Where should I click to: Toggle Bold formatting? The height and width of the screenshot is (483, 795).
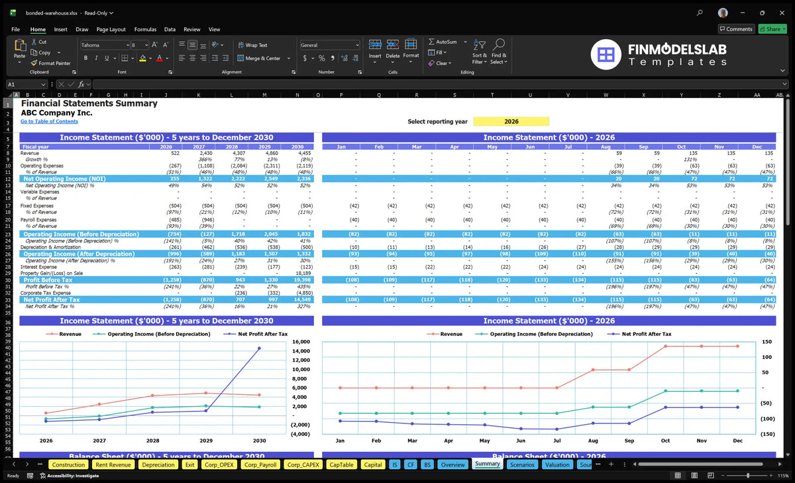pyautogui.click(x=86, y=58)
